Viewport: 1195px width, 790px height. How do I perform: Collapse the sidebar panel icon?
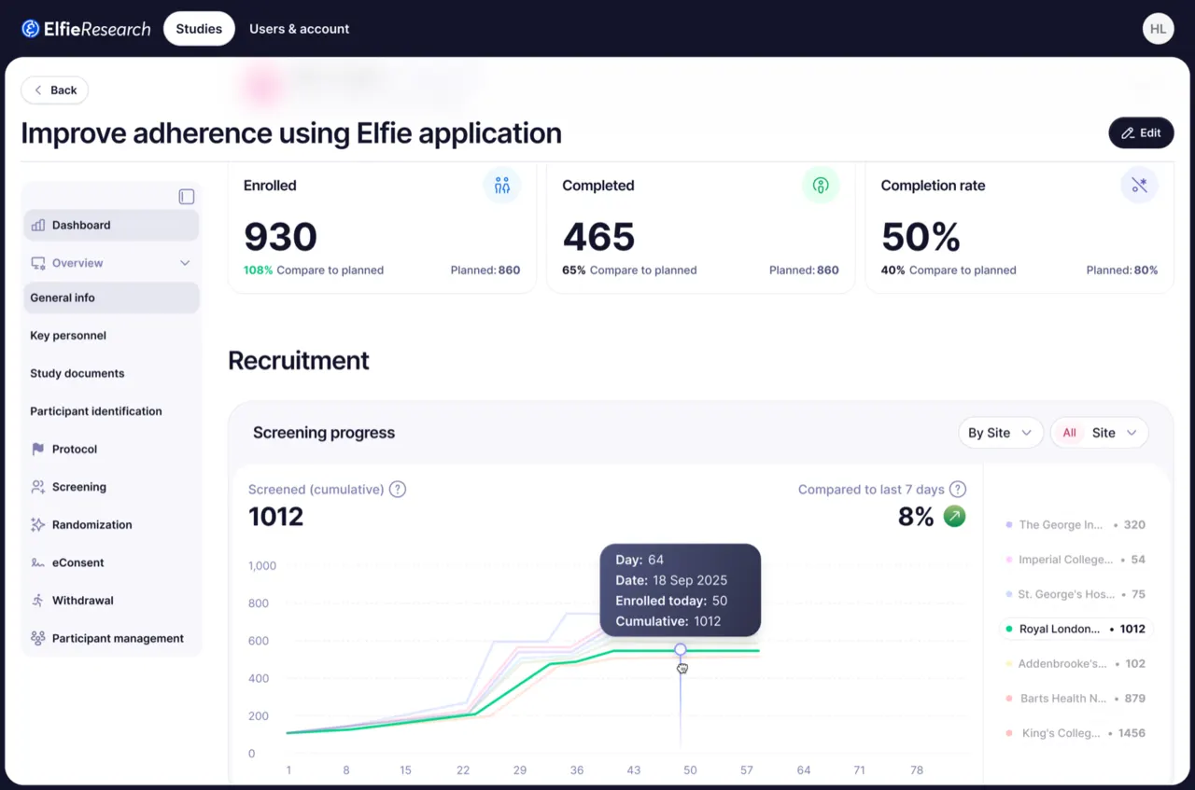pyautogui.click(x=187, y=197)
